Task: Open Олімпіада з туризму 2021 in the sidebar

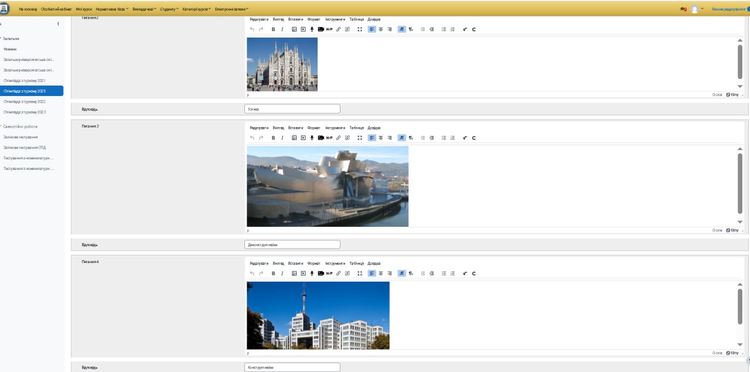Action: 24,80
